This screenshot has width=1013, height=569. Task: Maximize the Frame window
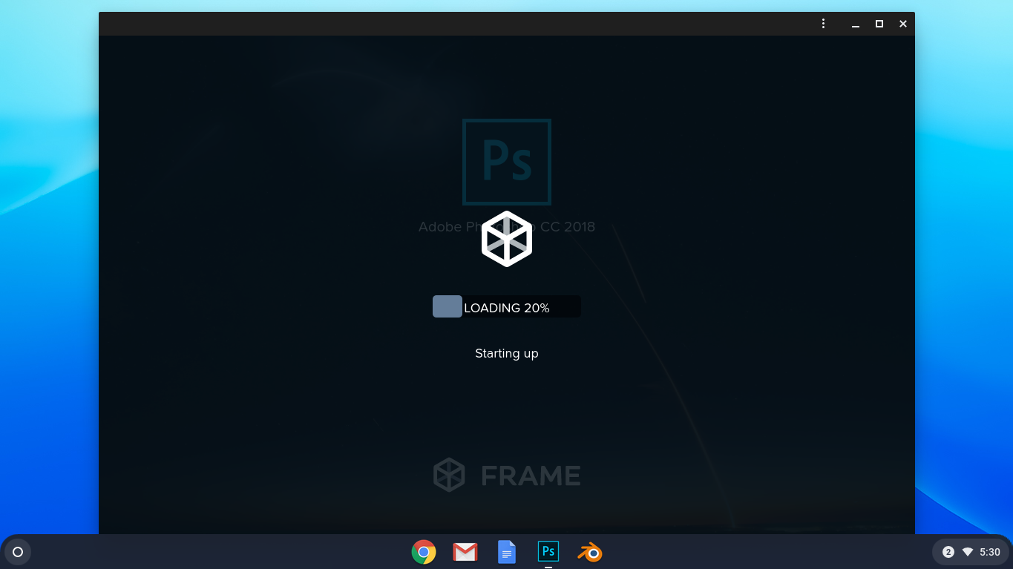tap(879, 23)
